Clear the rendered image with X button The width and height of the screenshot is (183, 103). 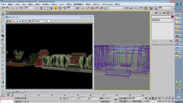pos(29,21)
